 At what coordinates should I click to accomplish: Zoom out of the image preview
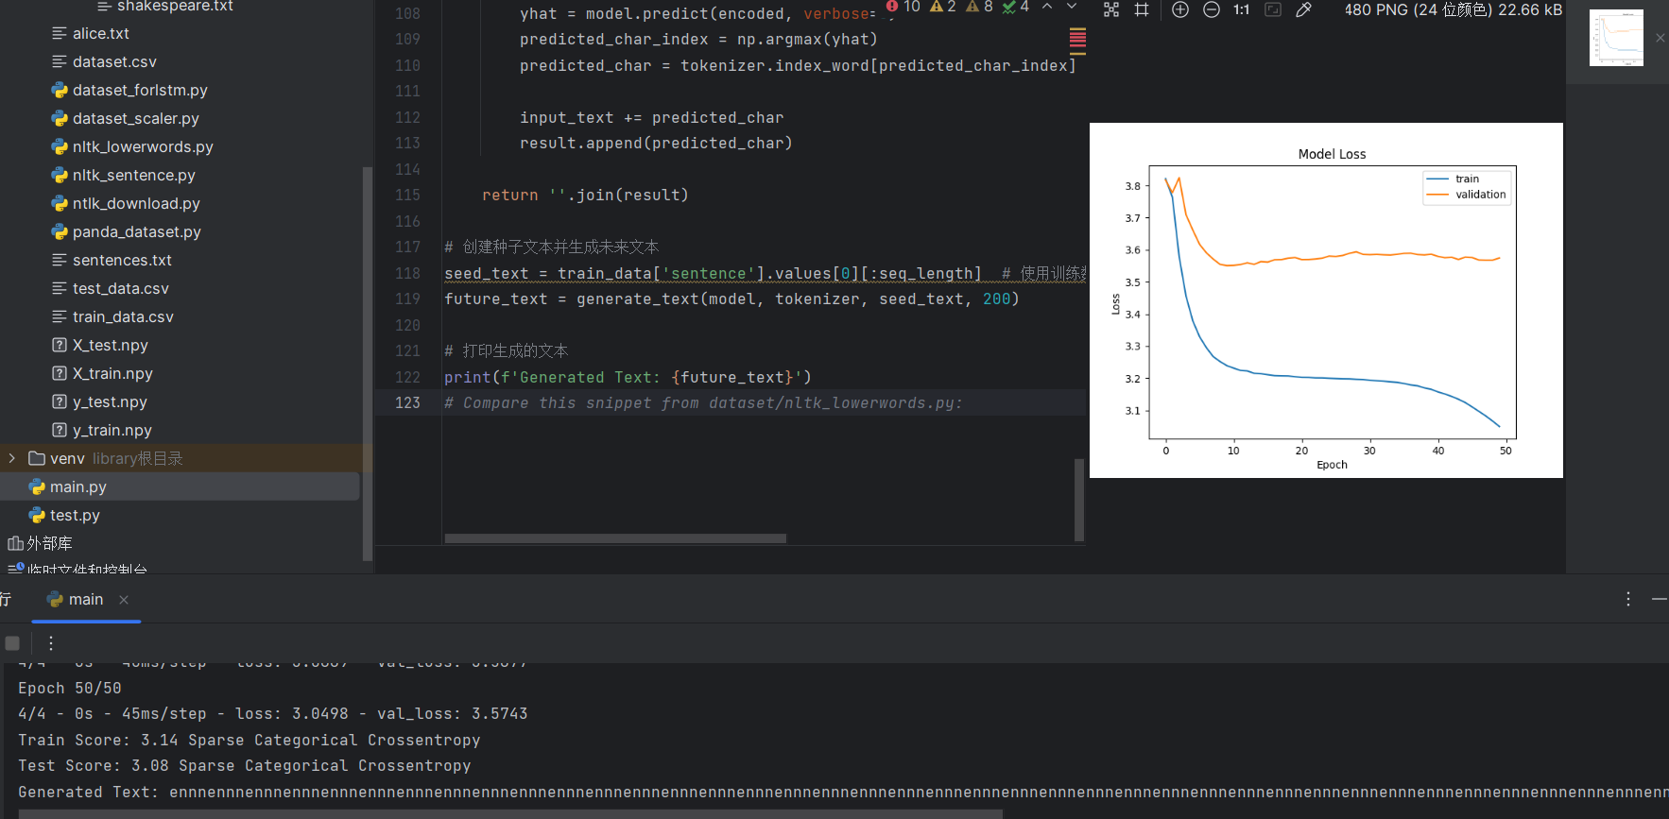point(1211,9)
